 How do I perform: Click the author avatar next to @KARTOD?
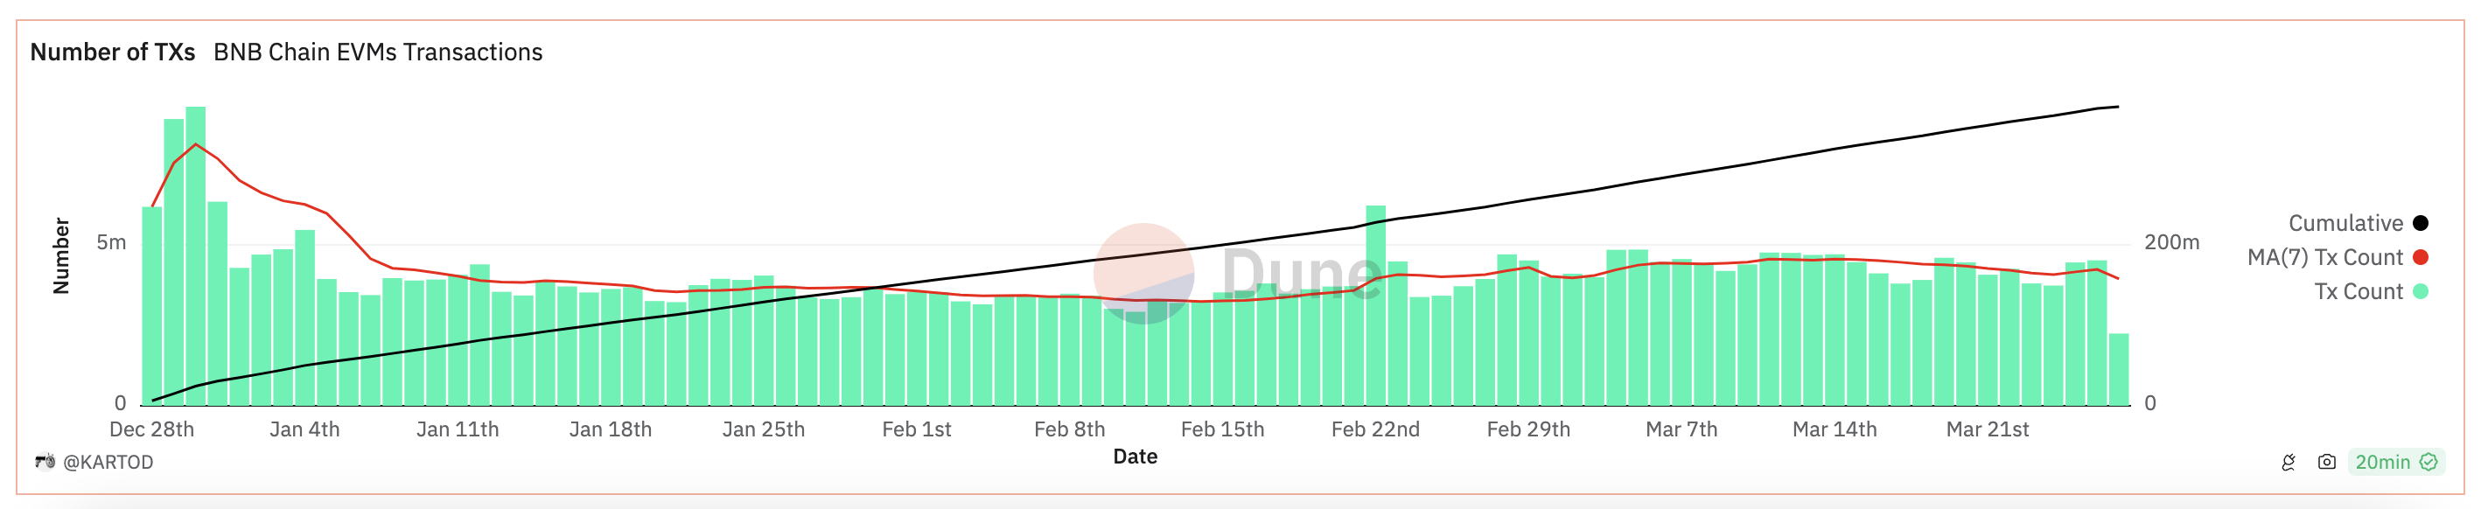click(x=45, y=462)
